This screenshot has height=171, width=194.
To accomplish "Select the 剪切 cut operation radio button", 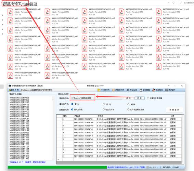I will tap(104, 104).
